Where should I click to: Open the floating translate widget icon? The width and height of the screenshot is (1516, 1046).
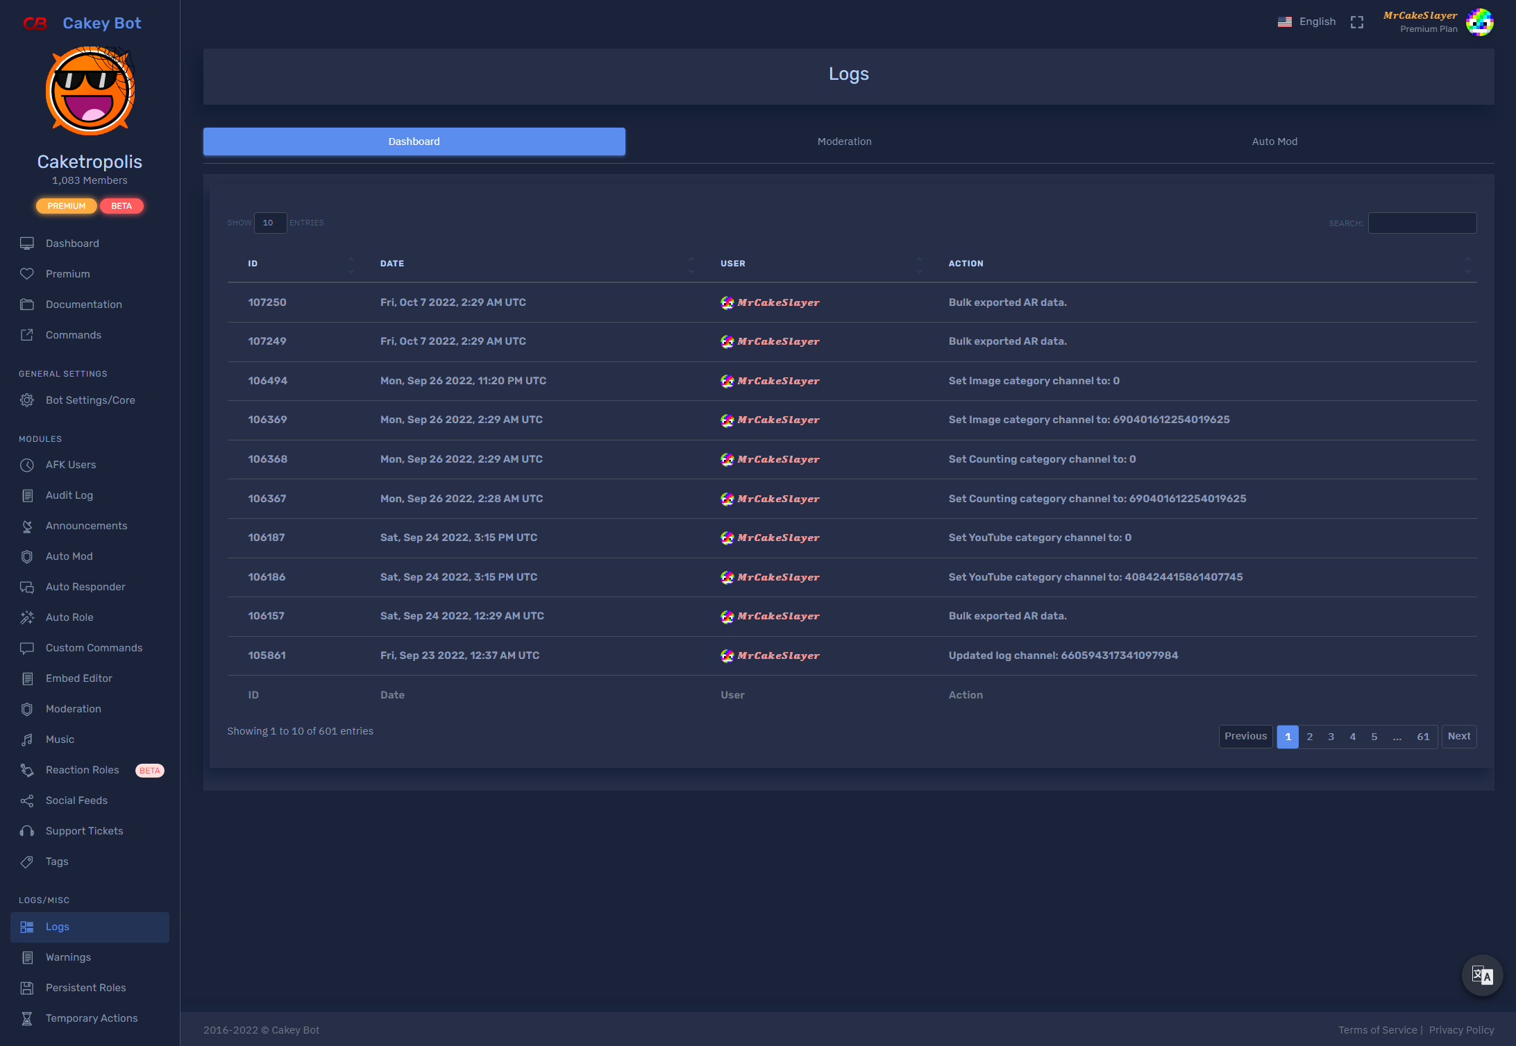1482,975
